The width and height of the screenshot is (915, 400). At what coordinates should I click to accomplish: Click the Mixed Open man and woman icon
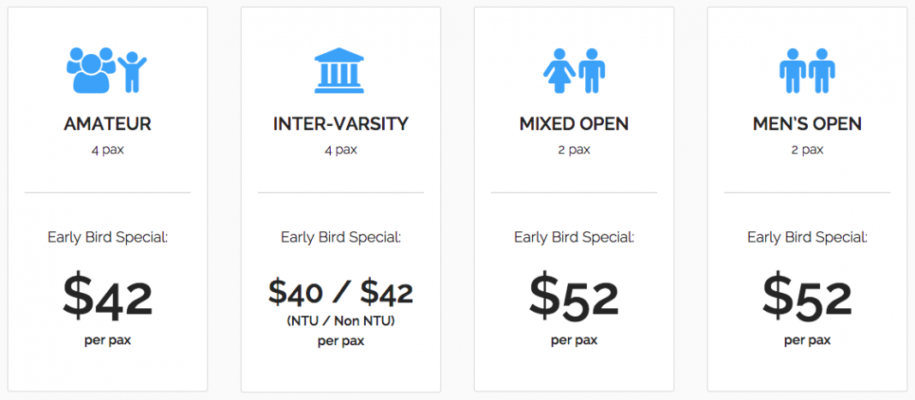point(574,70)
